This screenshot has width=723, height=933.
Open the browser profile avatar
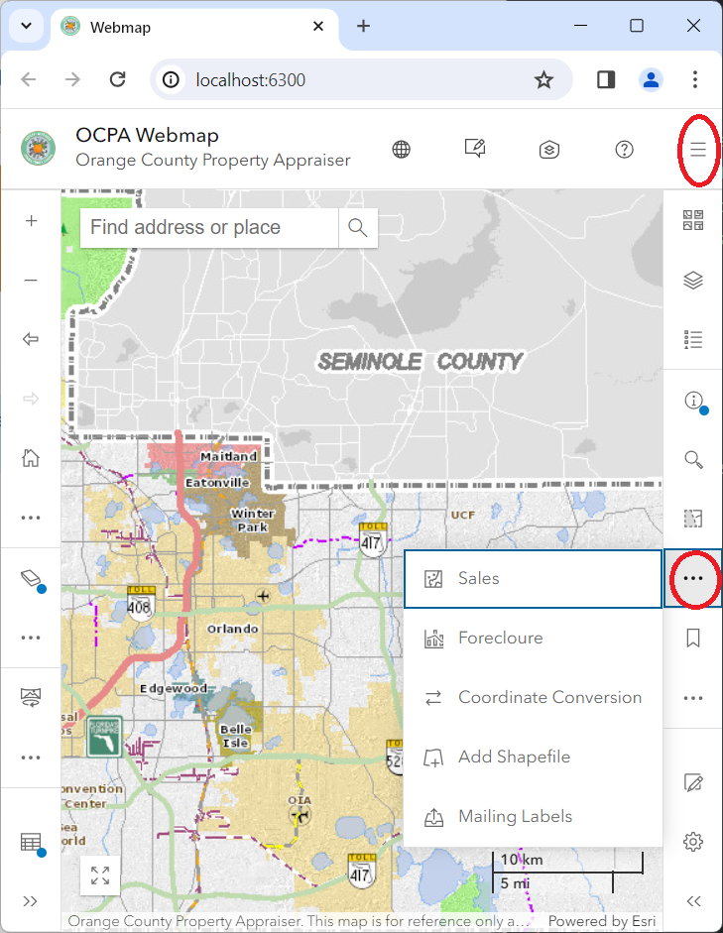click(x=651, y=79)
